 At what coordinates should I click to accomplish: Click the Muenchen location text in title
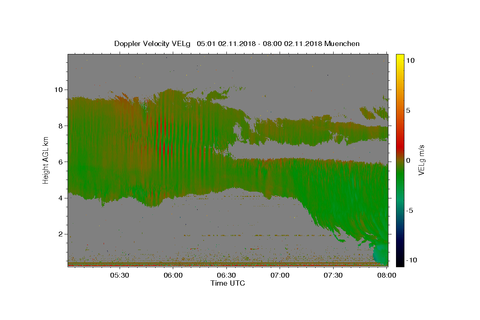tap(342, 44)
